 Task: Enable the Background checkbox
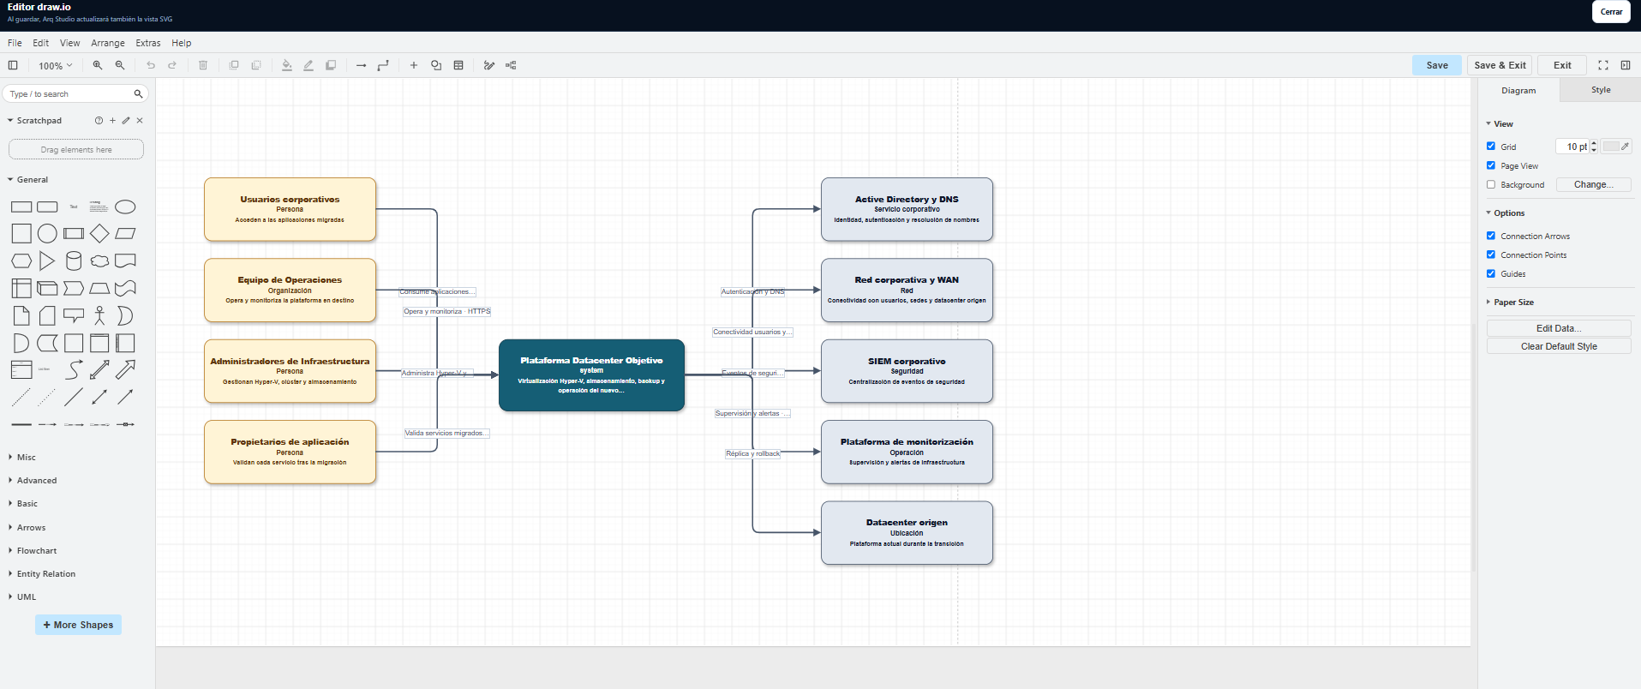click(x=1491, y=184)
